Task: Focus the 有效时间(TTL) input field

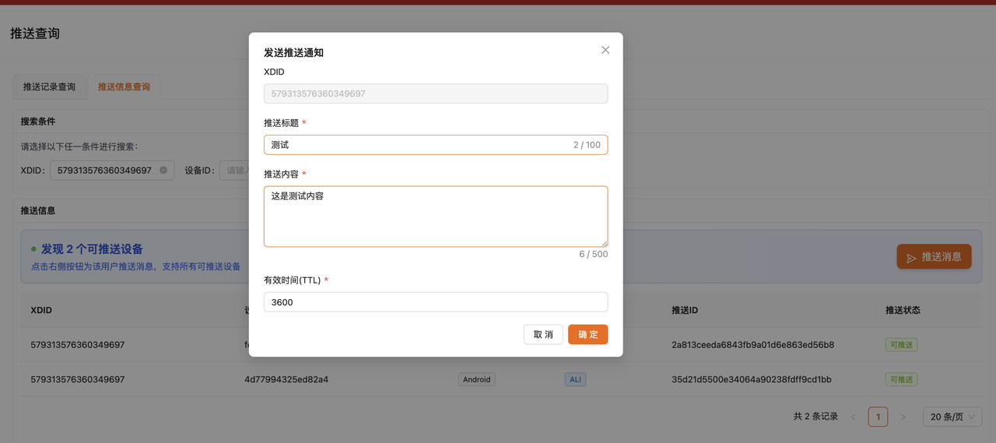Action: click(x=436, y=302)
